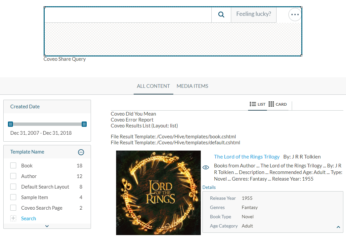Check the Sample Item checkbox

pyautogui.click(x=13, y=197)
